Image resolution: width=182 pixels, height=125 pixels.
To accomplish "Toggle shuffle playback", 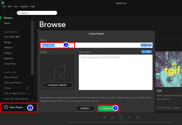I will click(104, 117).
